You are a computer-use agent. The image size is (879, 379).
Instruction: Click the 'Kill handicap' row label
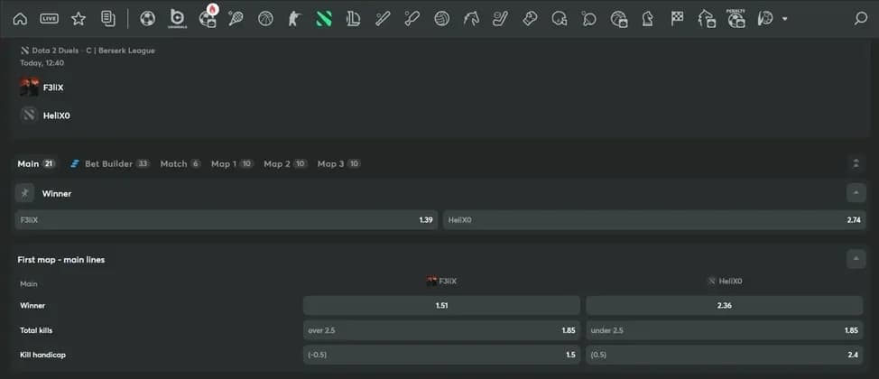(x=42, y=355)
